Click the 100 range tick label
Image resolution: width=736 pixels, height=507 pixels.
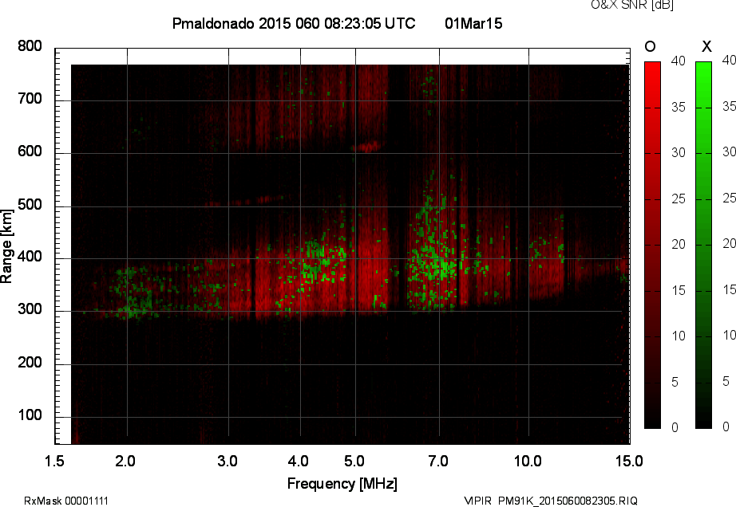click(x=30, y=415)
